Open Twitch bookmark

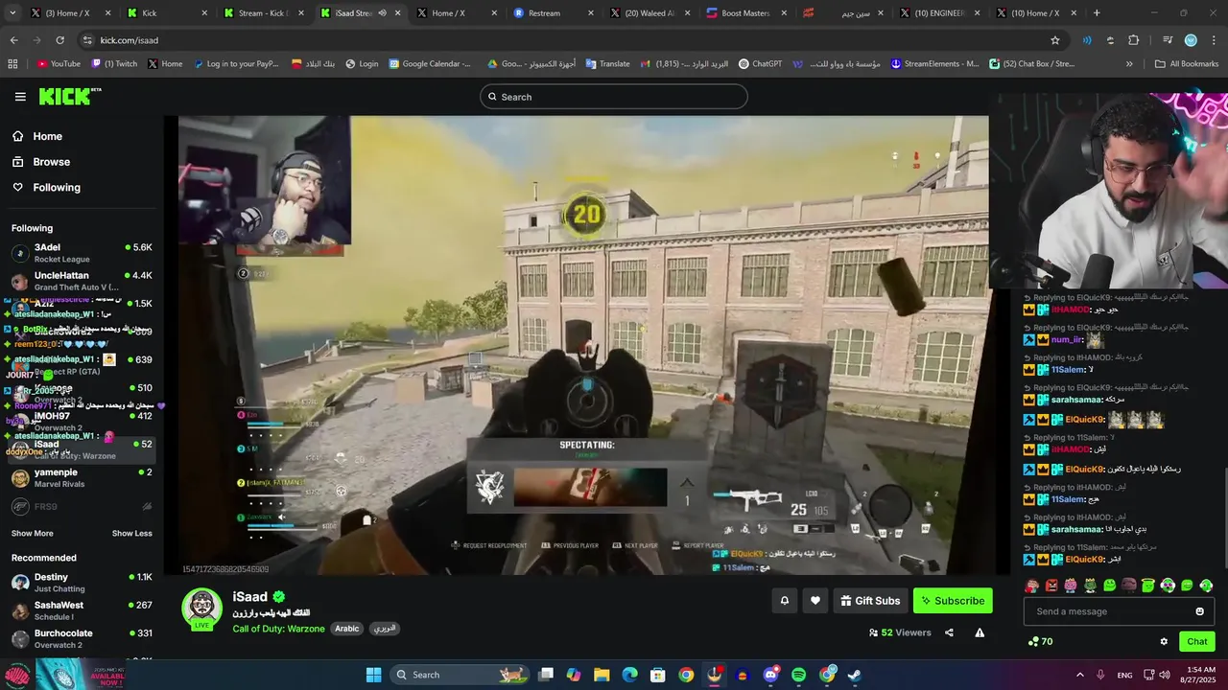(x=114, y=64)
